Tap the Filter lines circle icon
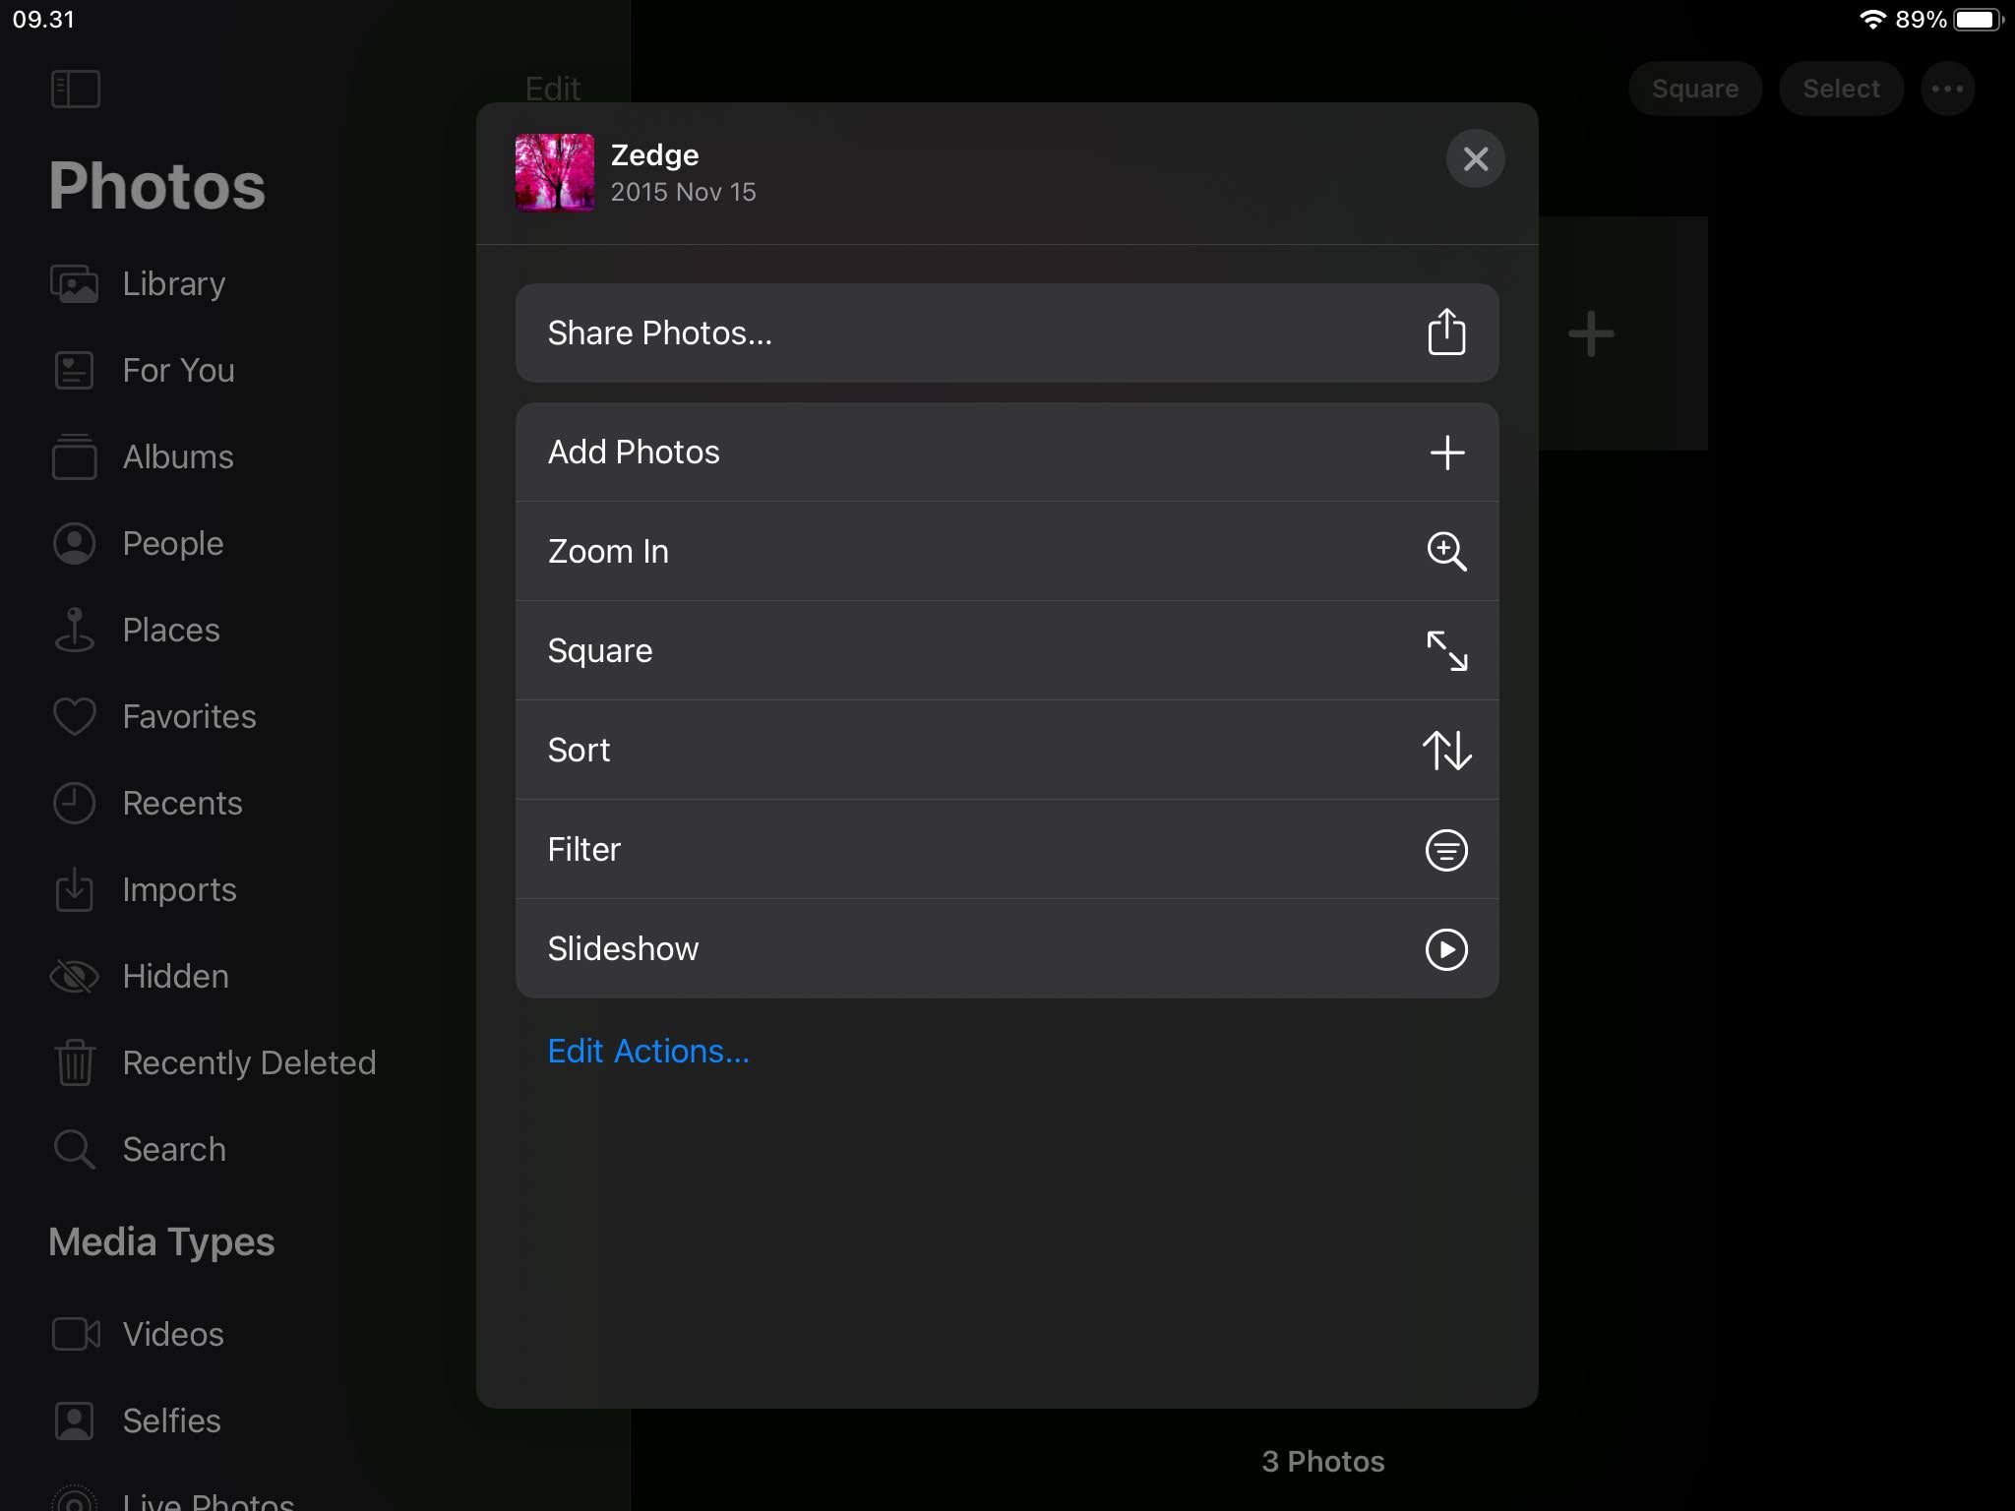The height and width of the screenshot is (1511, 2015). click(1445, 849)
